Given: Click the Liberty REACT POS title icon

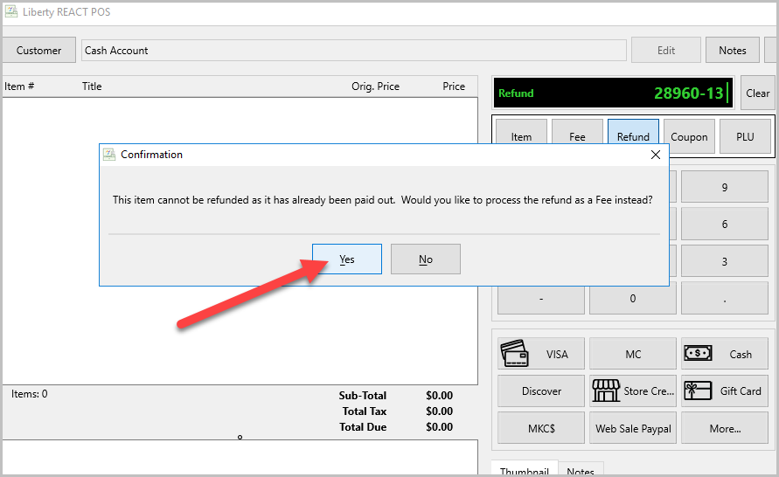Looking at the screenshot, I should 11,11.
